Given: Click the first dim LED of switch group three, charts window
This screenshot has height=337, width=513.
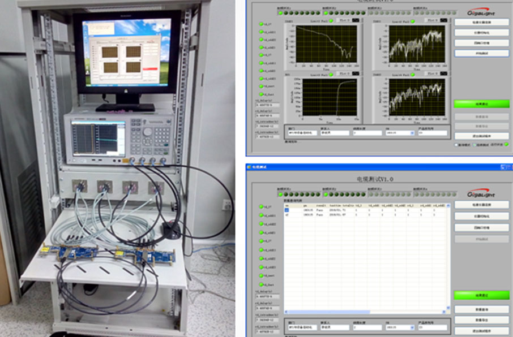Looking at the screenshot, I should [371, 13].
